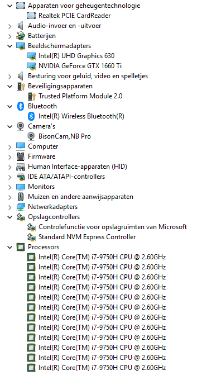Collapse Apparaten voor geheugentechnologie category
Viewport: 207px width, 375px height.
[x=10, y=6]
